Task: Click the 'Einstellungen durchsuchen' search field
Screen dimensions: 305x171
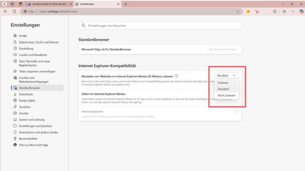Action: coord(160,26)
